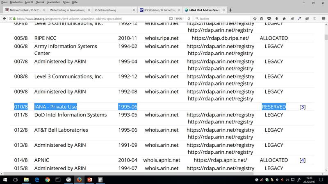Image resolution: width=328 pixels, height=184 pixels.
Task: Click 'IANA - Private Use' highlighted cell
Action: (55, 107)
